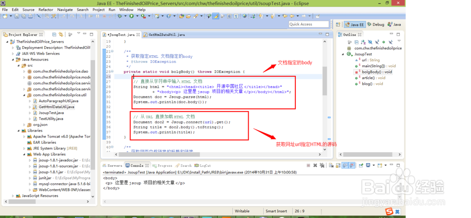
Task: Toggle Block Selection Mode icon
Action: point(229,16)
